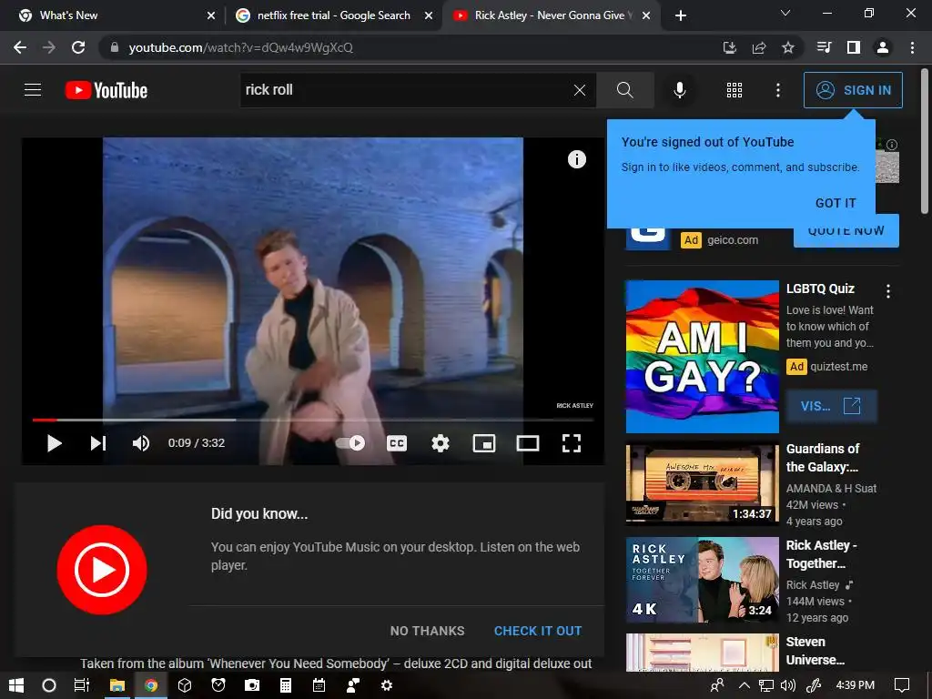Enter full screen mode
Image resolution: width=932 pixels, height=699 pixels.
click(572, 443)
